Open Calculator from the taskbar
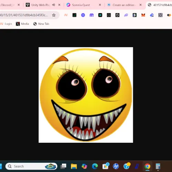172x172 pixels. click(x=158, y=166)
